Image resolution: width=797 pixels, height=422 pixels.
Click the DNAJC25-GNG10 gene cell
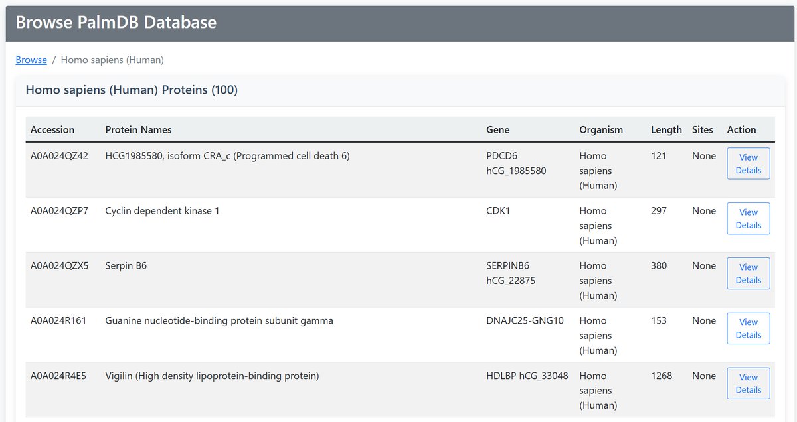525,321
